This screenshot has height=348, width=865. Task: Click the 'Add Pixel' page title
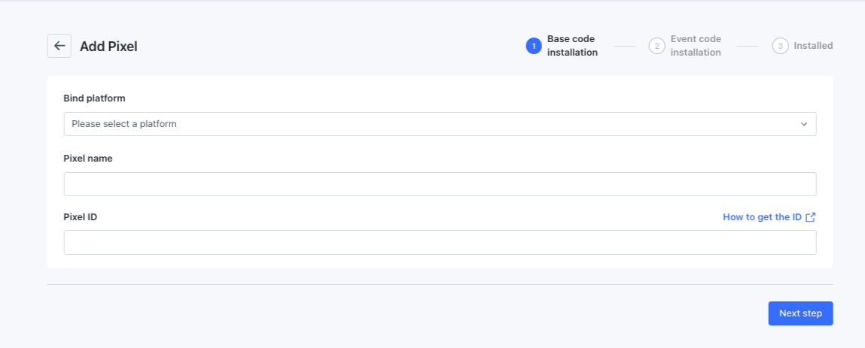108,47
